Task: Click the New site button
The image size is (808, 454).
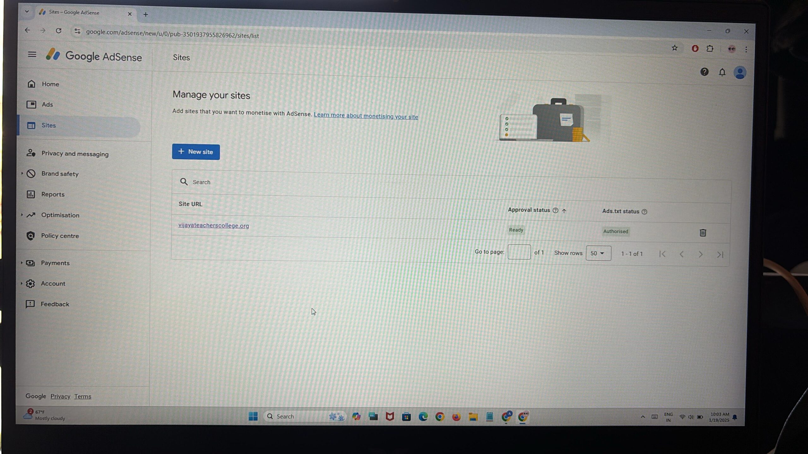Action: [x=196, y=152]
